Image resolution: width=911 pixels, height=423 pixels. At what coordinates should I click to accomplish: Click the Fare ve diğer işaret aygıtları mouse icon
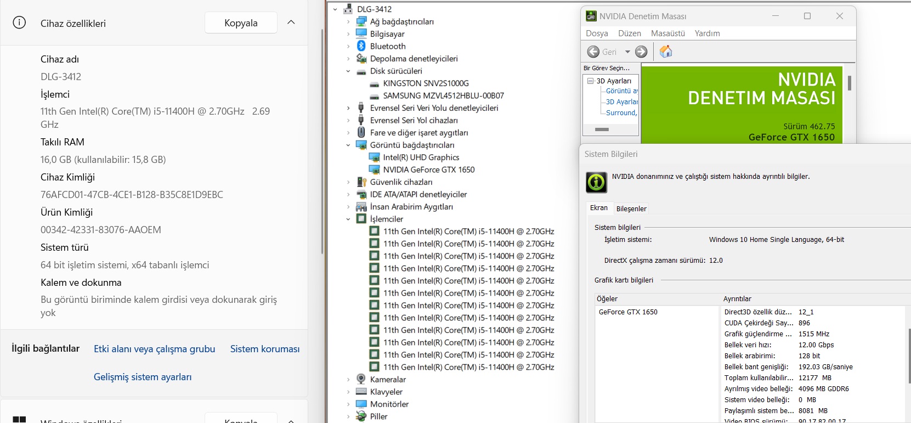point(361,132)
